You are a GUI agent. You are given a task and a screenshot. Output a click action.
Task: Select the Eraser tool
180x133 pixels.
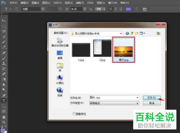tap(4, 74)
